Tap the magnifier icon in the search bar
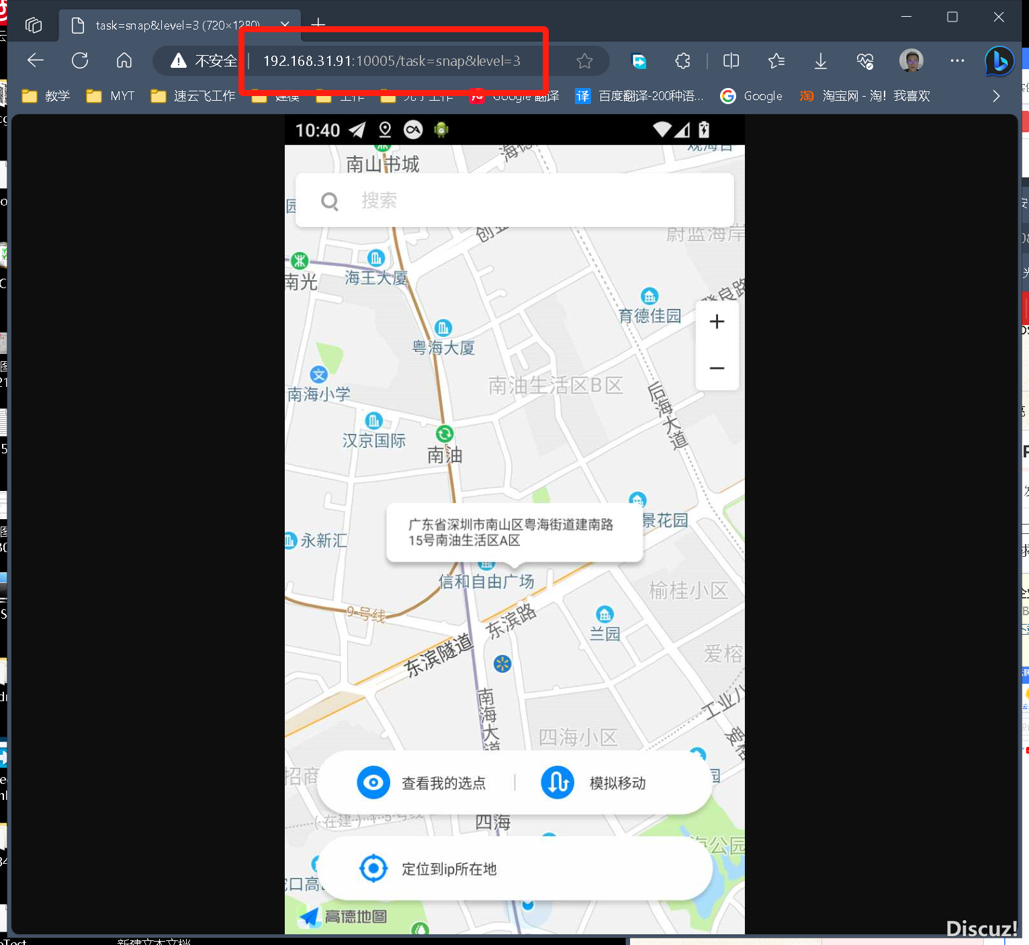 pos(329,200)
